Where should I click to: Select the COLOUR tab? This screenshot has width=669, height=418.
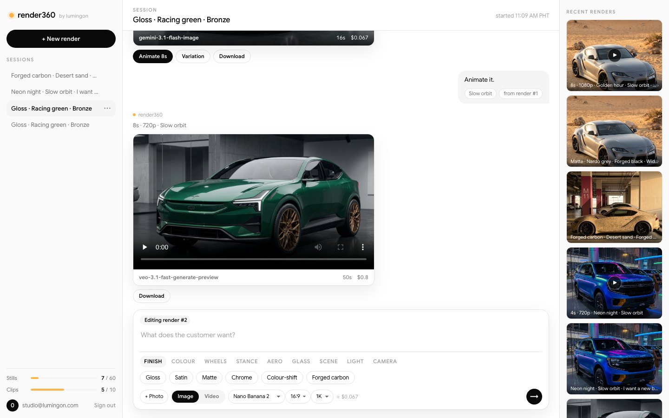183,361
